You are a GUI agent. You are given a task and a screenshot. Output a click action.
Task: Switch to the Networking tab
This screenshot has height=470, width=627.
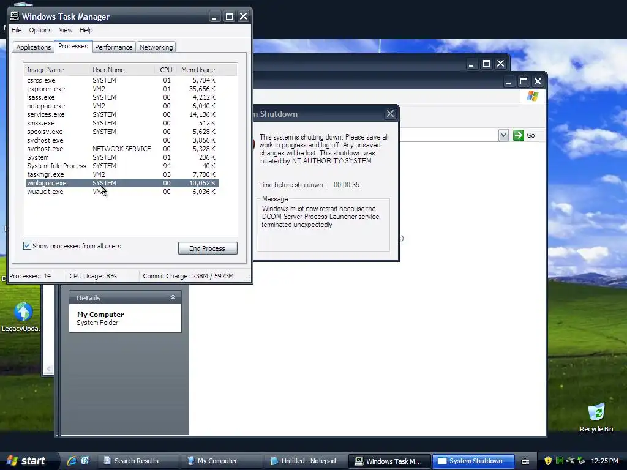[156, 47]
